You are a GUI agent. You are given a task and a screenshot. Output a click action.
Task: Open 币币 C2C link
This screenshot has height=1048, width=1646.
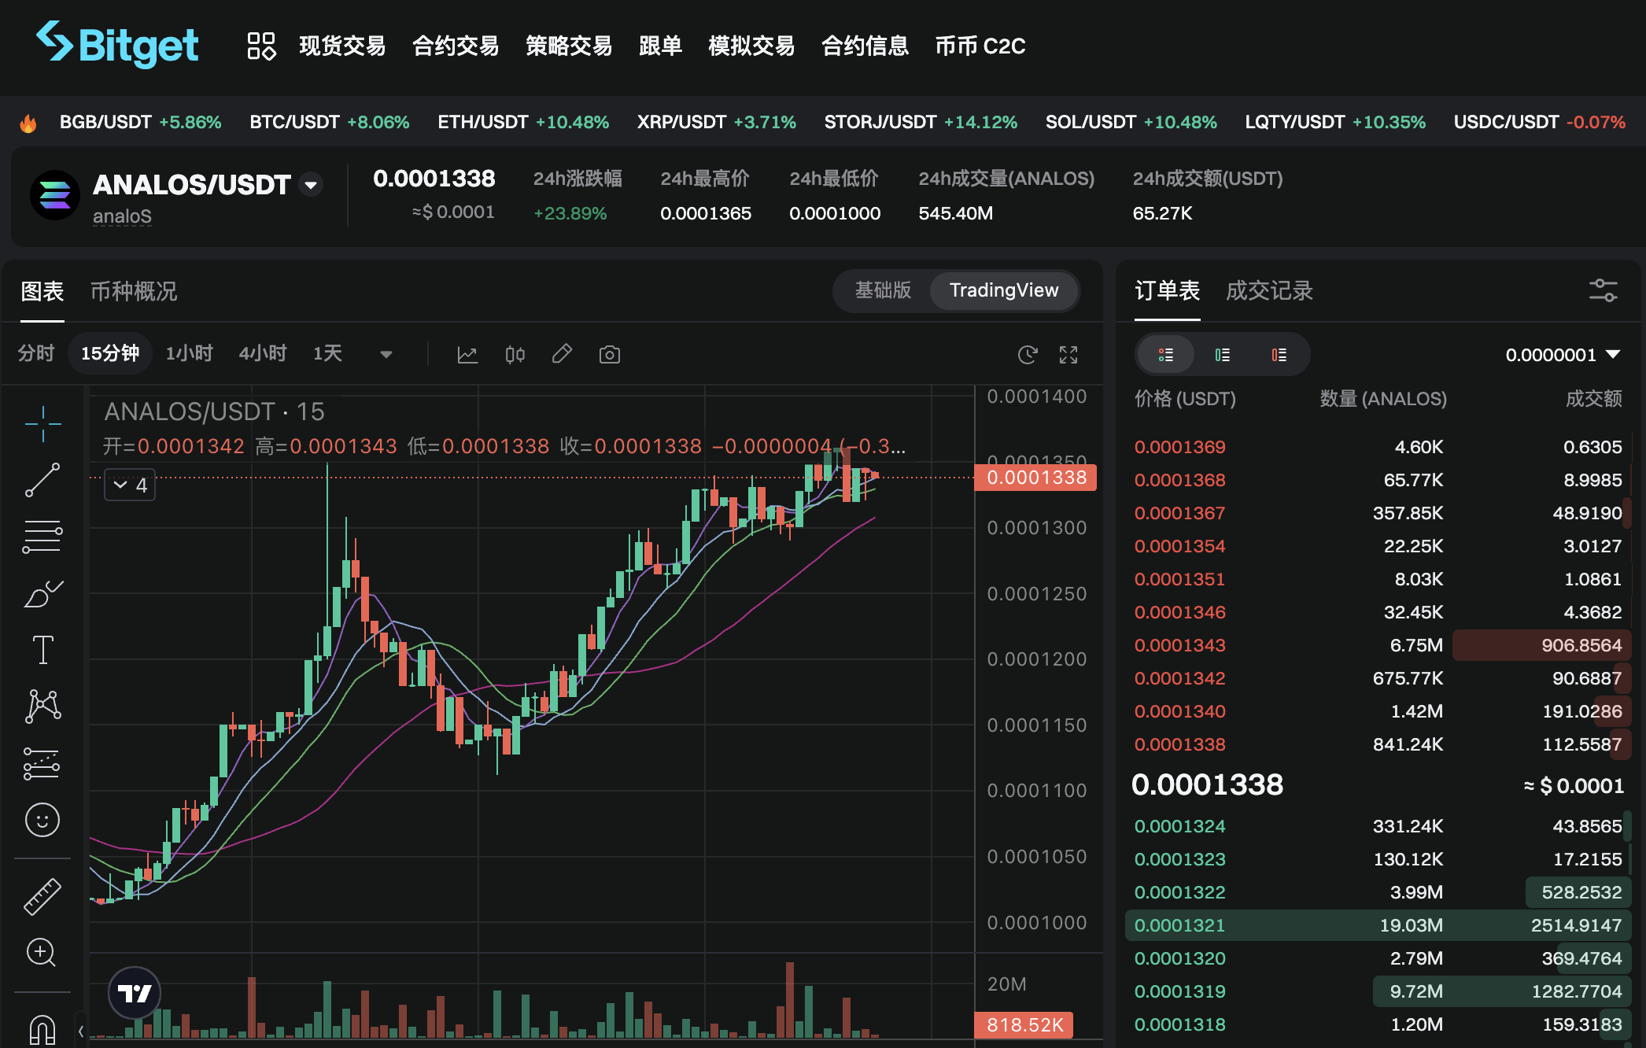(980, 46)
